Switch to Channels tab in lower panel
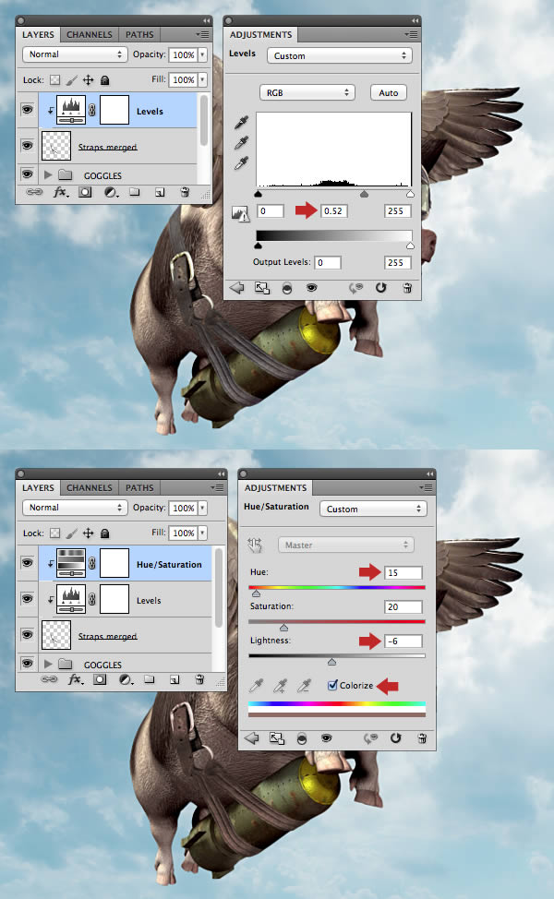Screen dimensions: 554x899 [x=90, y=487]
